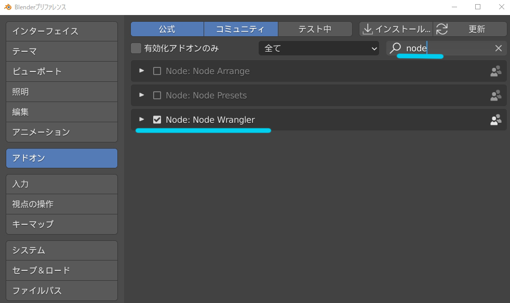Click the Node: Node Arrange label
Screen dimensions: 510x303
[208, 71]
